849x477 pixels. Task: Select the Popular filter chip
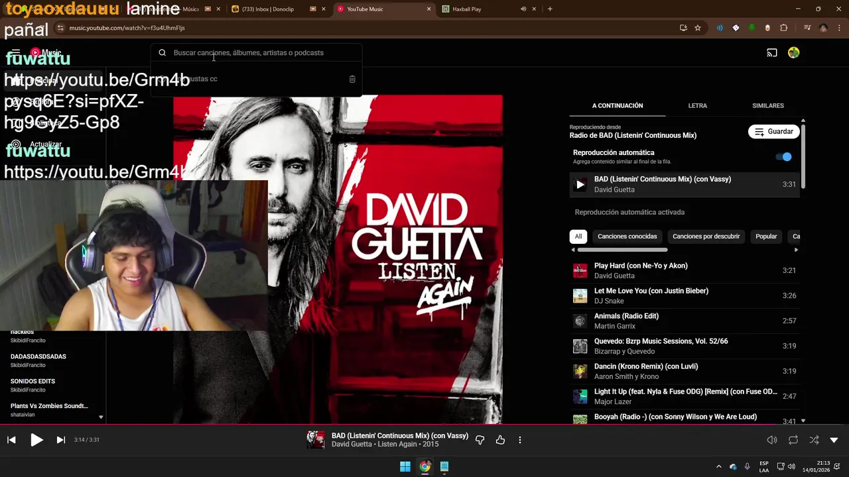click(x=766, y=237)
